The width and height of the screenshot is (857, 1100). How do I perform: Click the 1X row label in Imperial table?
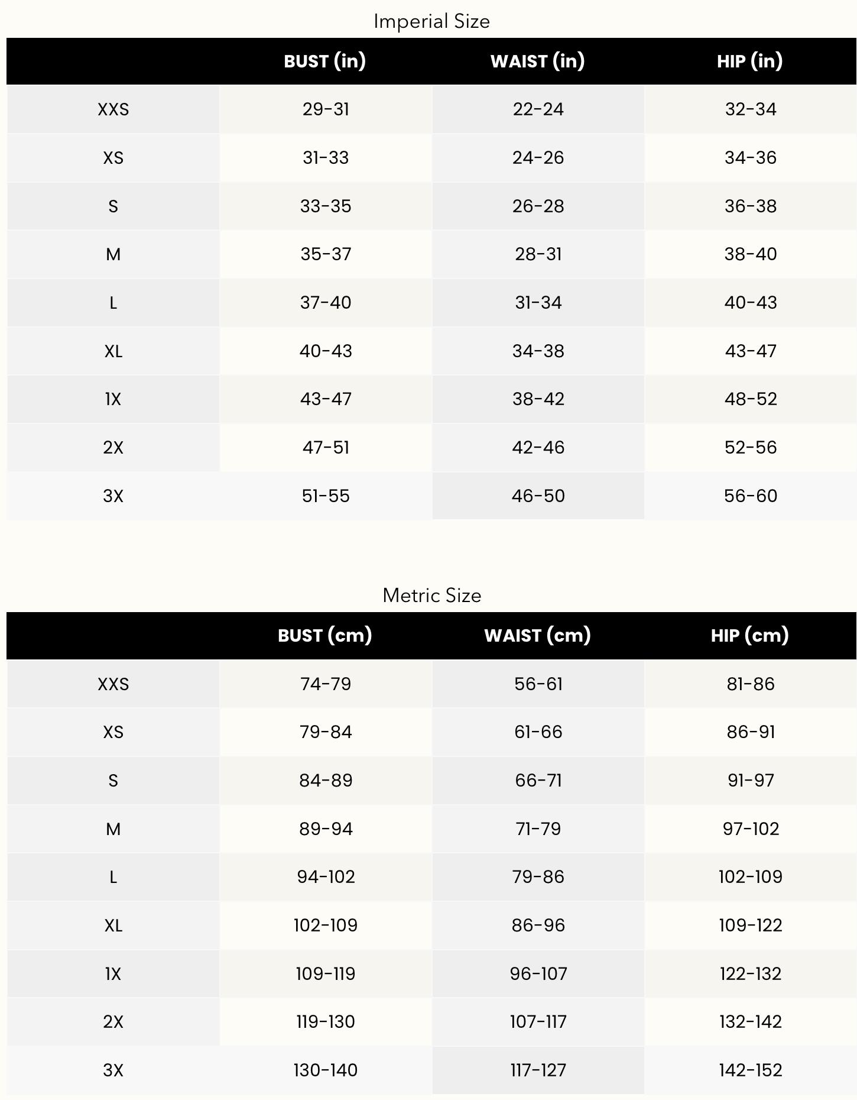pyautogui.click(x=113, y=399)
